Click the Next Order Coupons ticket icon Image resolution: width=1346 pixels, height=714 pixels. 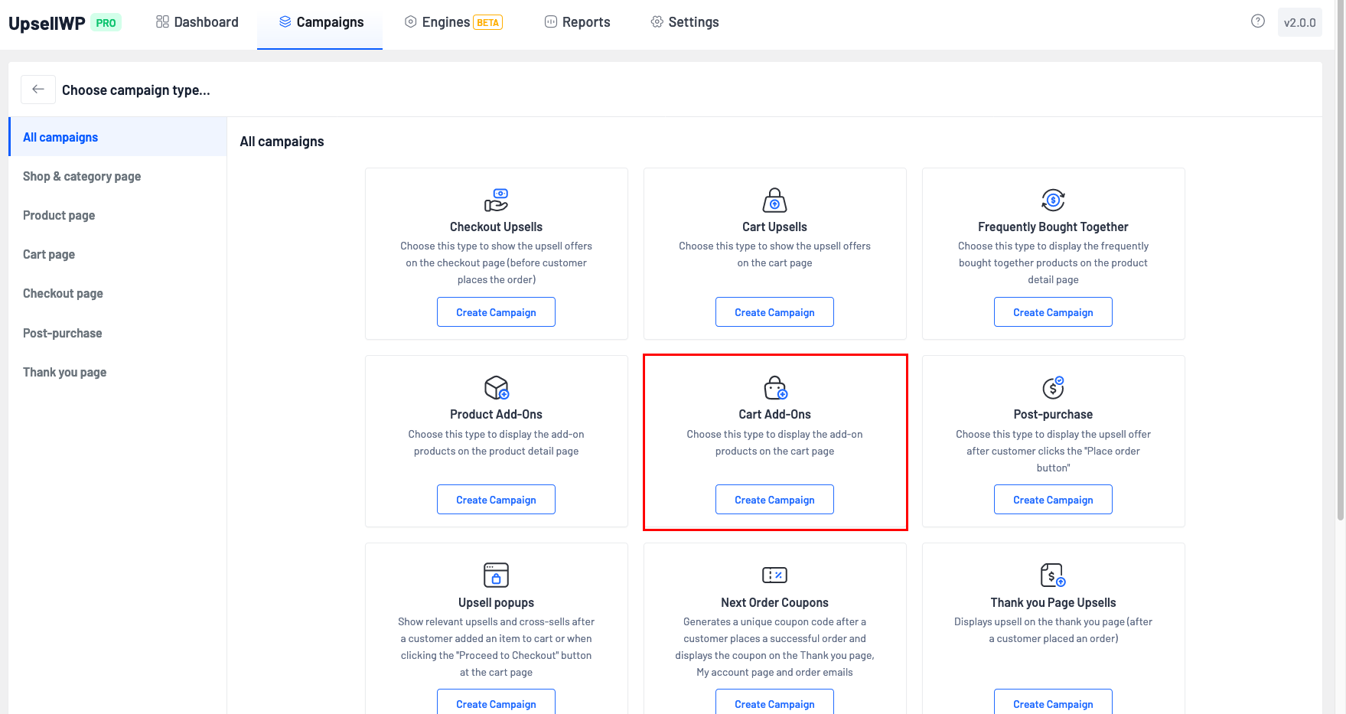[x=774, y=575]
